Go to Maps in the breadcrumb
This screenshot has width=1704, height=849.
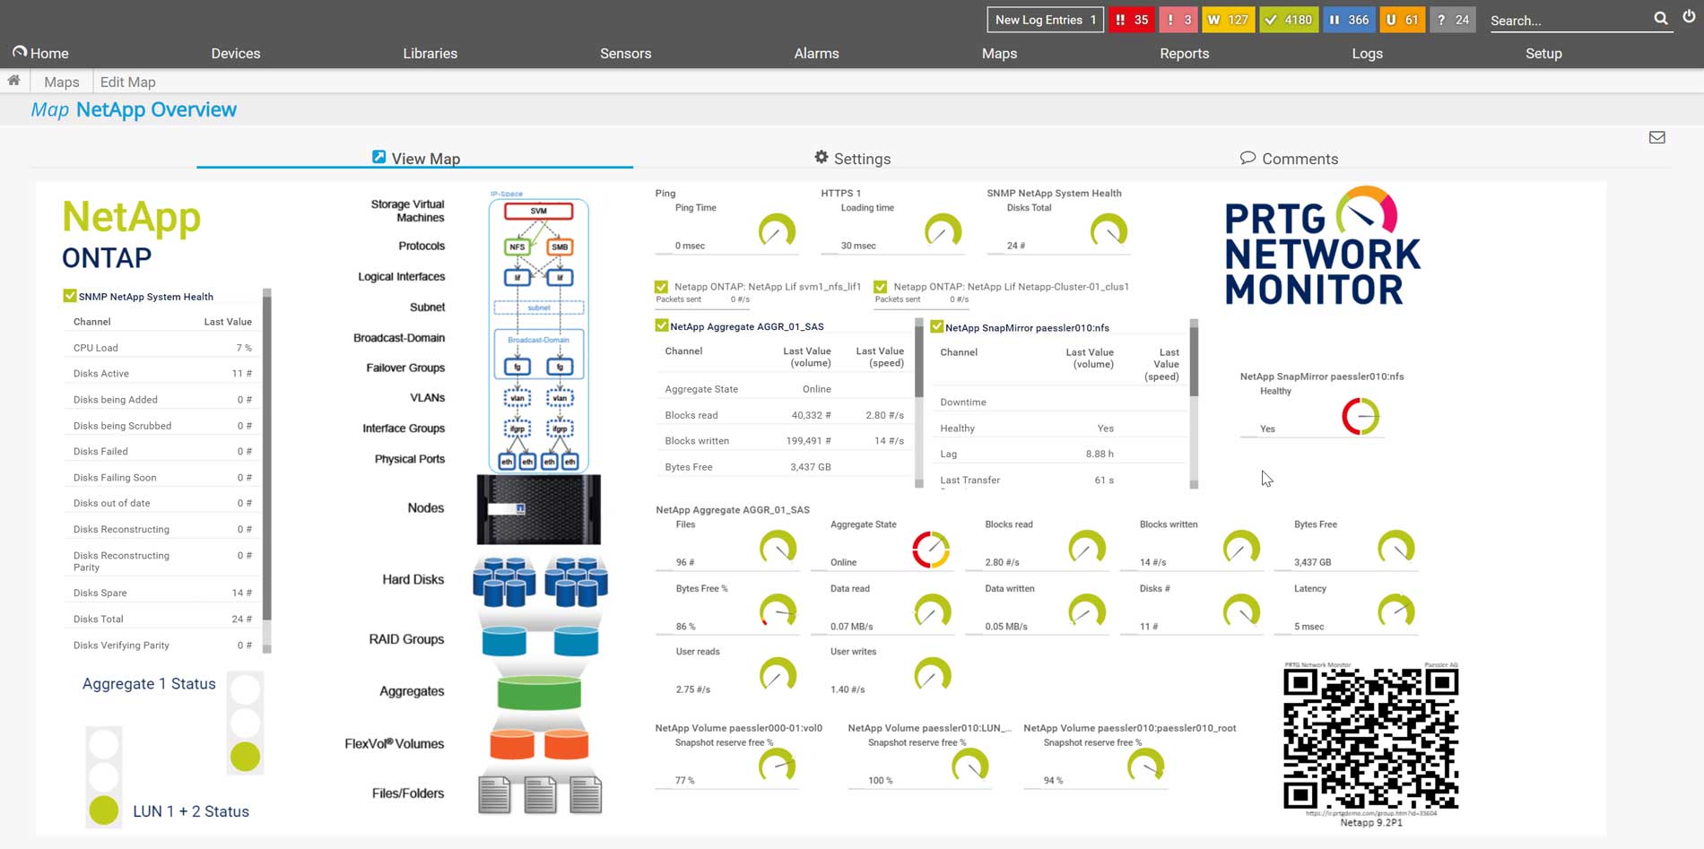(62, 82)
